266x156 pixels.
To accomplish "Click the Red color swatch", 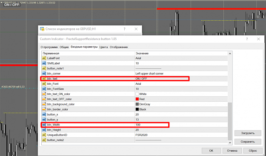I will [137, 99].
